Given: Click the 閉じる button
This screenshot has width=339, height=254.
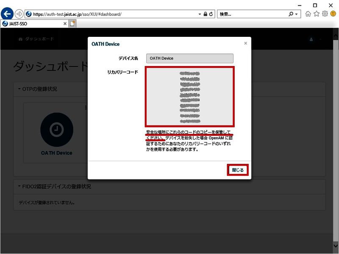Looking at the screenshot, I should click(x=238, y=170).
